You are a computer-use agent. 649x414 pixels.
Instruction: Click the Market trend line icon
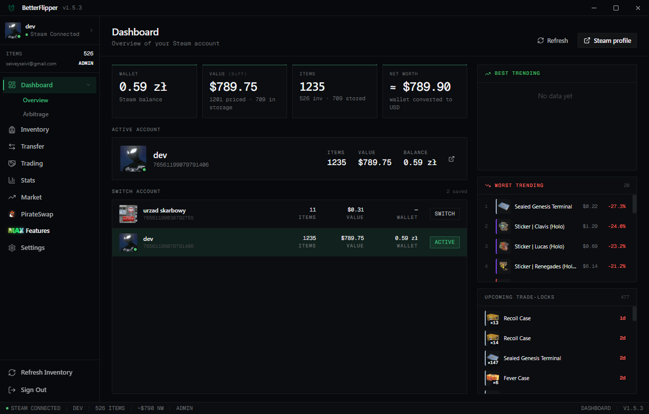point(12,198)
